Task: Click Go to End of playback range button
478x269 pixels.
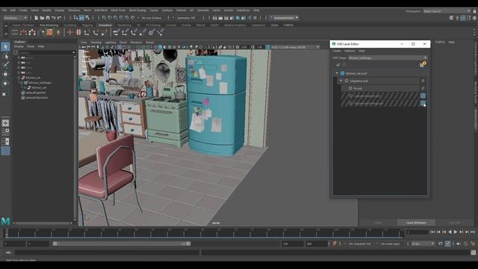Action: [473, 232]
